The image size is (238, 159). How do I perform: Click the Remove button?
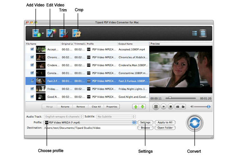point(81,107)
